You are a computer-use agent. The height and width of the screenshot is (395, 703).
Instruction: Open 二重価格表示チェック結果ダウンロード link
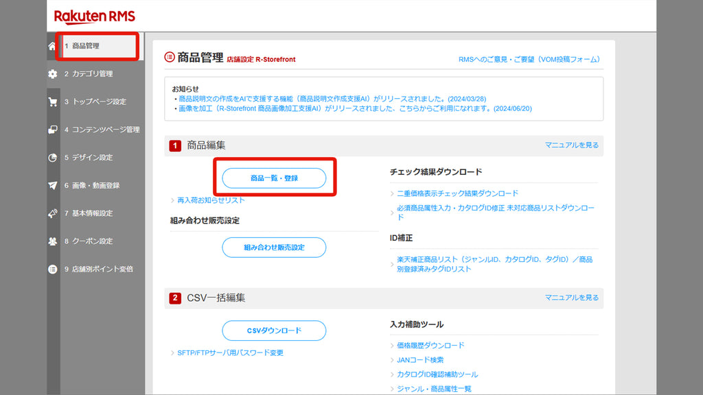(x=457, y=193)
